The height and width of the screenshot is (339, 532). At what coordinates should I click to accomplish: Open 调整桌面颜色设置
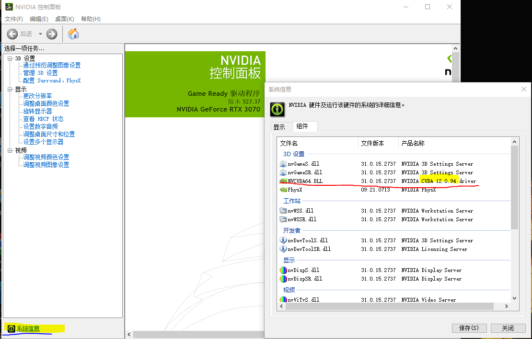point(46,103)
